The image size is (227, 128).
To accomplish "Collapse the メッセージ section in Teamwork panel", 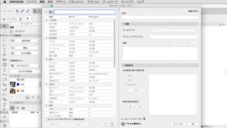I will tap(11, 103).
